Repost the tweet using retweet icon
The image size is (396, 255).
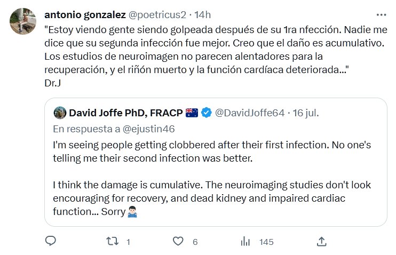pyautogui.click(x=113, y=242)
